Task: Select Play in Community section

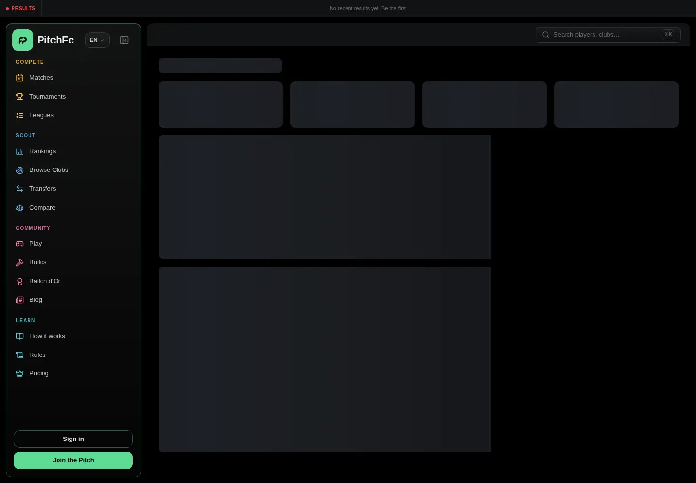Action: tap(73, 244)
